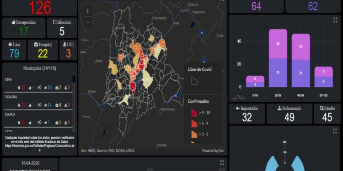
Task: Click the orange >3-5 legend swatch
Action: pos(194,134)
